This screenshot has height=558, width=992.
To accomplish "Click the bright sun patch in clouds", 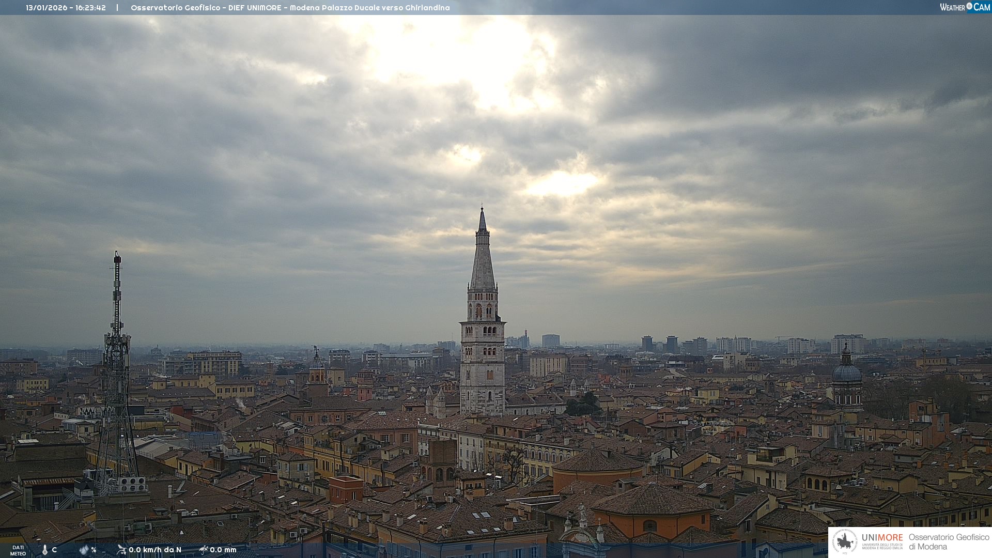I will click(465, 57).
